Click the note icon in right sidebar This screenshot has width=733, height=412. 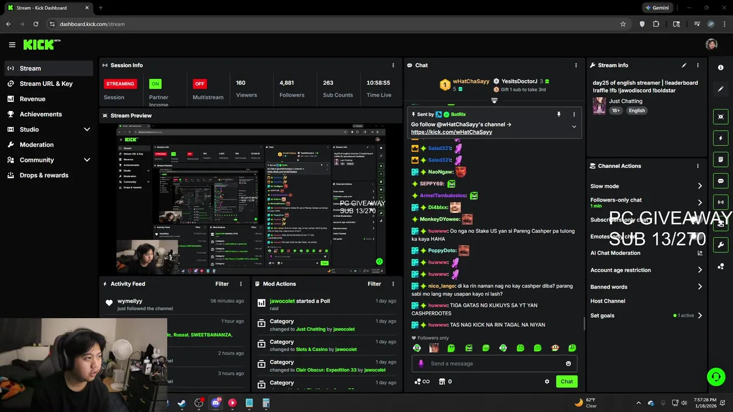720,160
